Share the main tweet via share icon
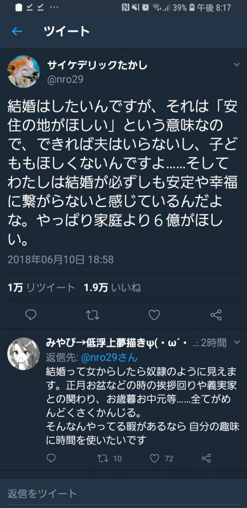 216,314
